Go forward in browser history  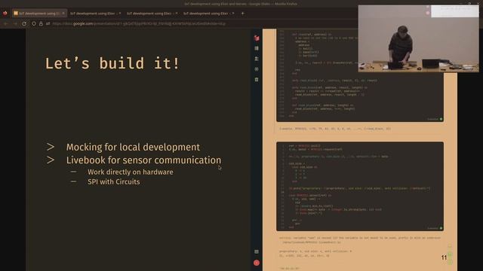15,23
